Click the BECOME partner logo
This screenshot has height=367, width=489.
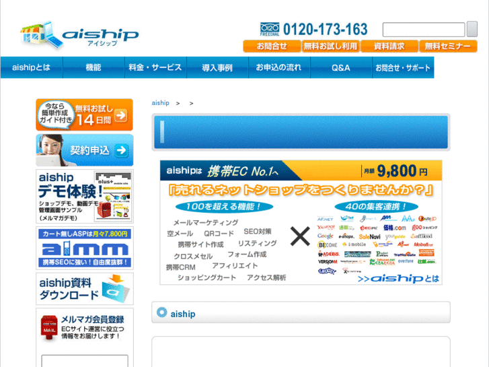tap(328, 244)
